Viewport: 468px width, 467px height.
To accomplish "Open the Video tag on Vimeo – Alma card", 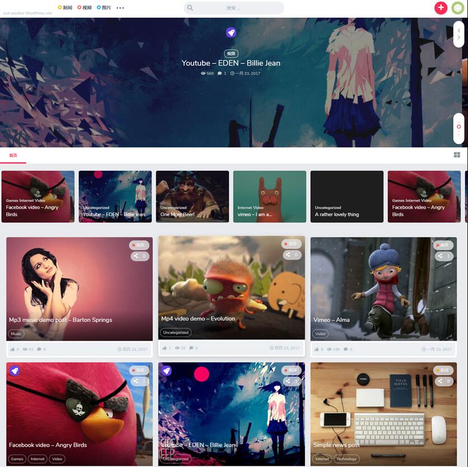I will pos(320,334).
